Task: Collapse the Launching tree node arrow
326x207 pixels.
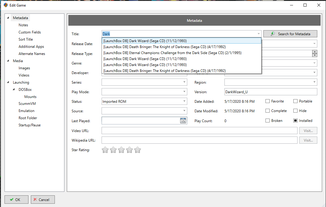Action: click(x=8, y=82)
